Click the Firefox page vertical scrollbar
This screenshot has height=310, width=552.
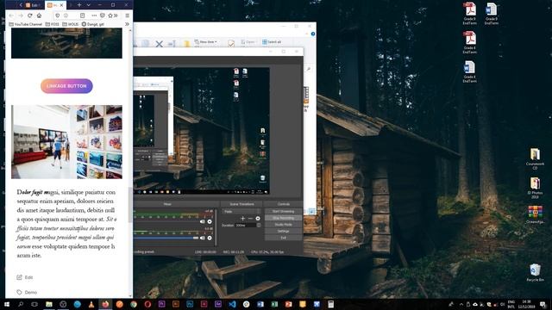(130, 205)
